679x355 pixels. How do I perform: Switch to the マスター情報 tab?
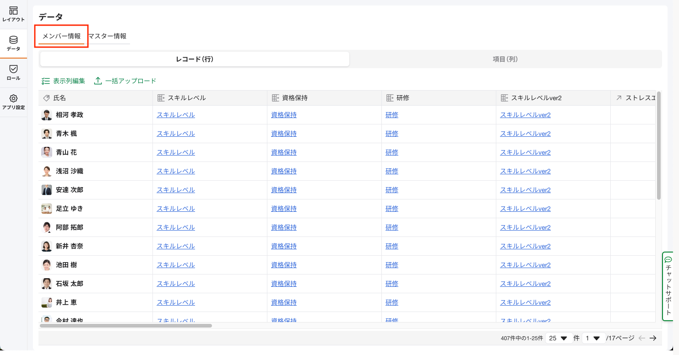[x=108, y=36]
